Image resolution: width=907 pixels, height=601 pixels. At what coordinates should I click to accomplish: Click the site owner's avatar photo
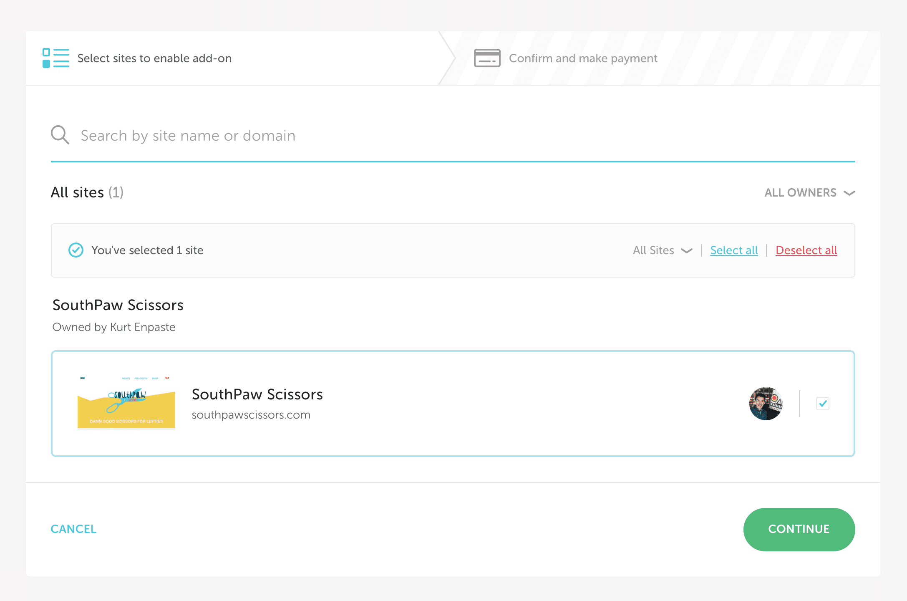[766, 404]
